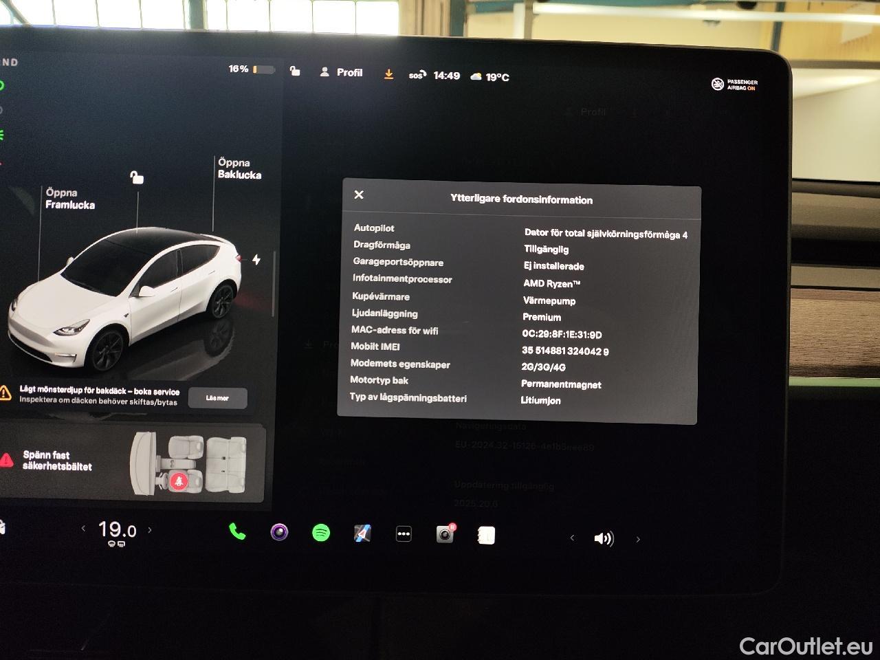Select the 'Permanentmagnet' value

pyautogui.click(x=561, y=384)
